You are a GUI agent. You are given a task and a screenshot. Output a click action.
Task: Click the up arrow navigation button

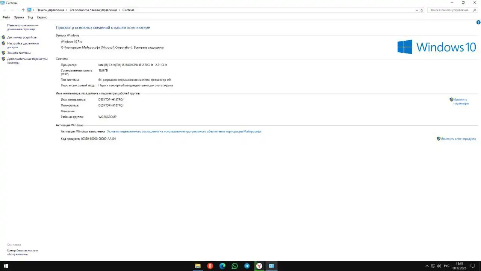[23, 10]
